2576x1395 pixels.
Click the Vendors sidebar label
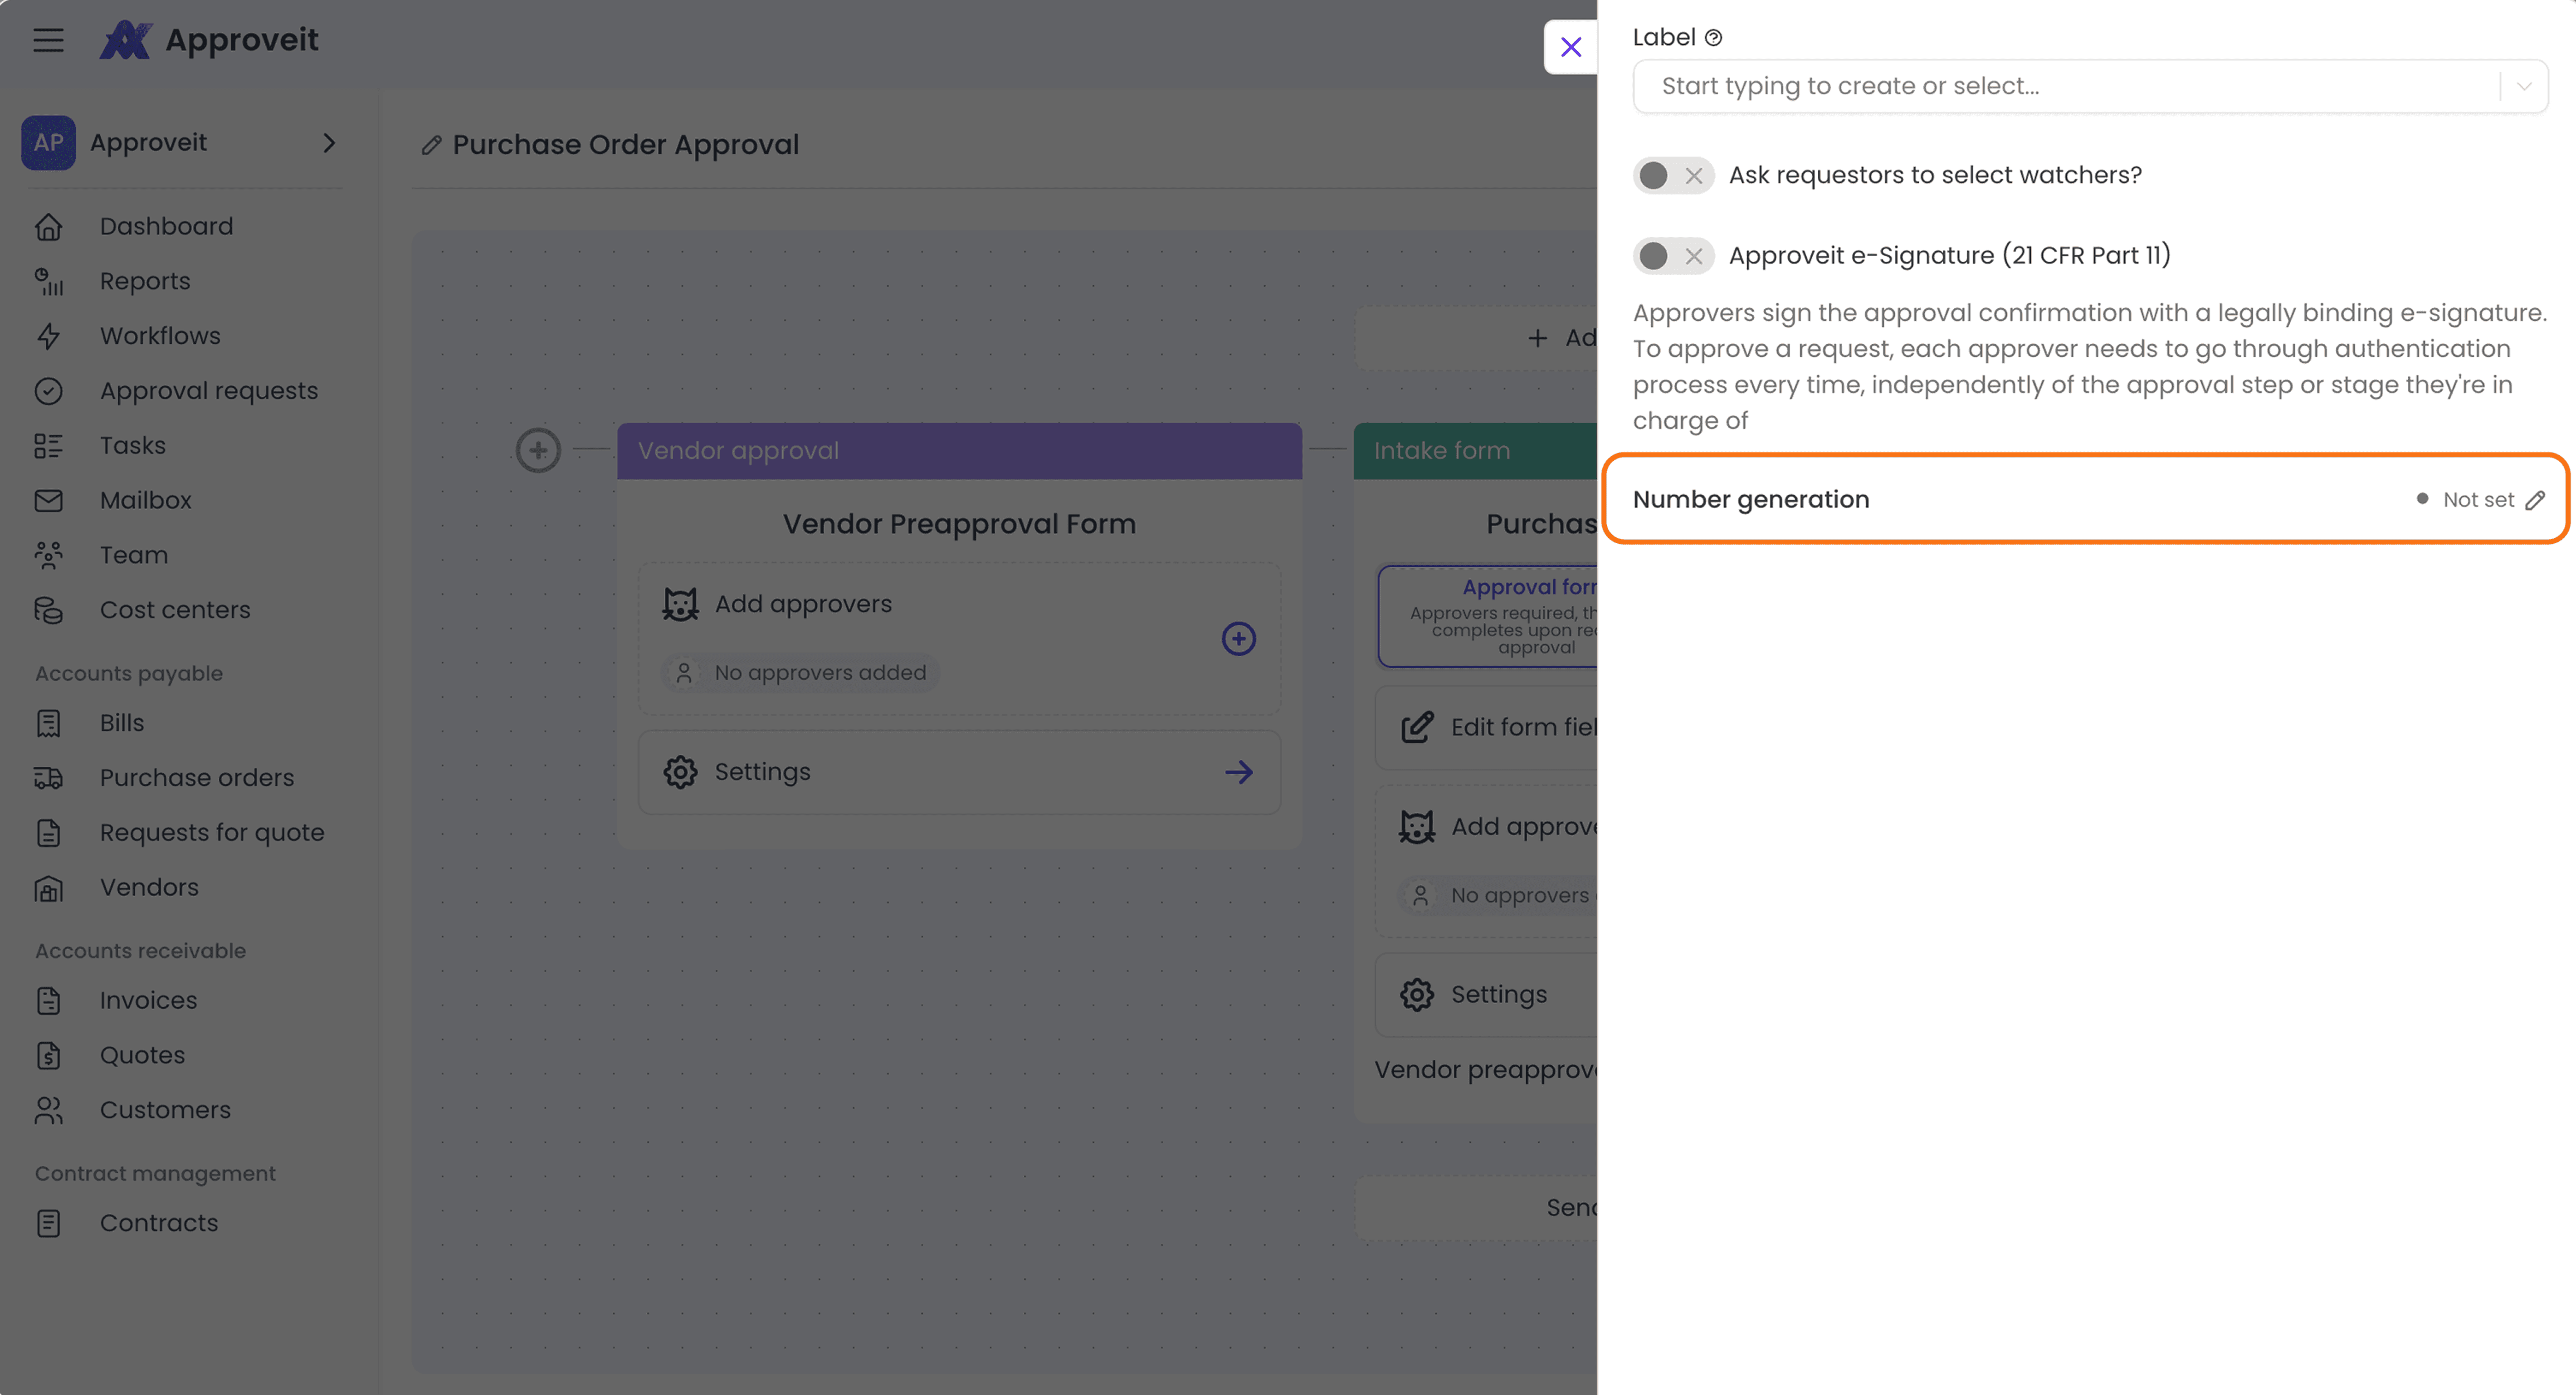point(149,888)
